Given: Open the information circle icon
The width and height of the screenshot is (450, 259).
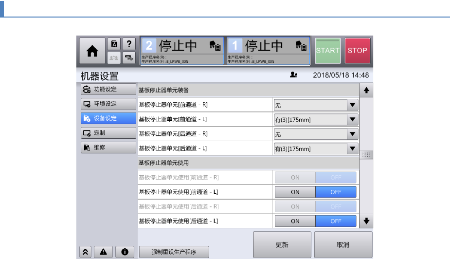Looking at the screenshot, I should pyautogui.click(x=125, y=252).
